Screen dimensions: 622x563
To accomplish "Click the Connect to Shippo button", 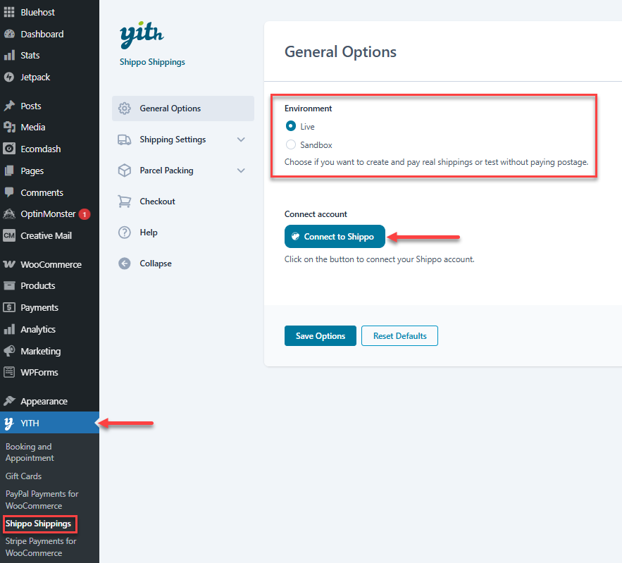I will point(334,236).
